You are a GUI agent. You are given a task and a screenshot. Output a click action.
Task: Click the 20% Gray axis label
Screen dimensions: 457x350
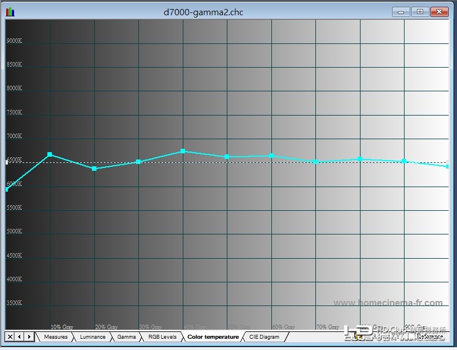(x=107, y=327)
